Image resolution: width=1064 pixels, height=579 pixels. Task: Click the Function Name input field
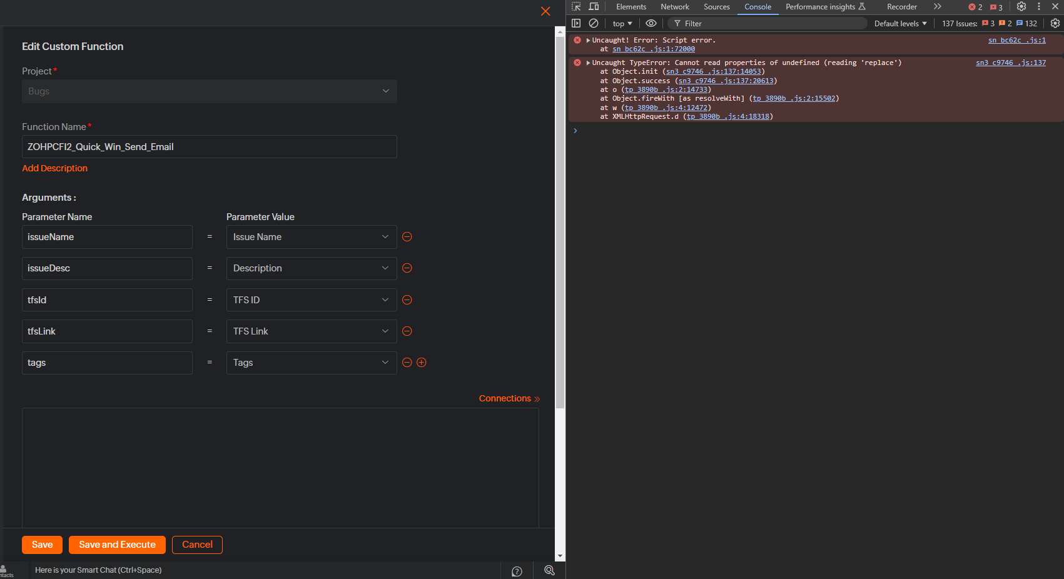pyautogui.click(x=209, y=147)
